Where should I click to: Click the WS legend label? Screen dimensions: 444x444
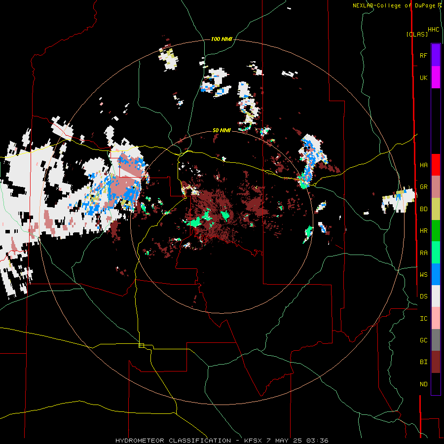click(x=423, y=274)
